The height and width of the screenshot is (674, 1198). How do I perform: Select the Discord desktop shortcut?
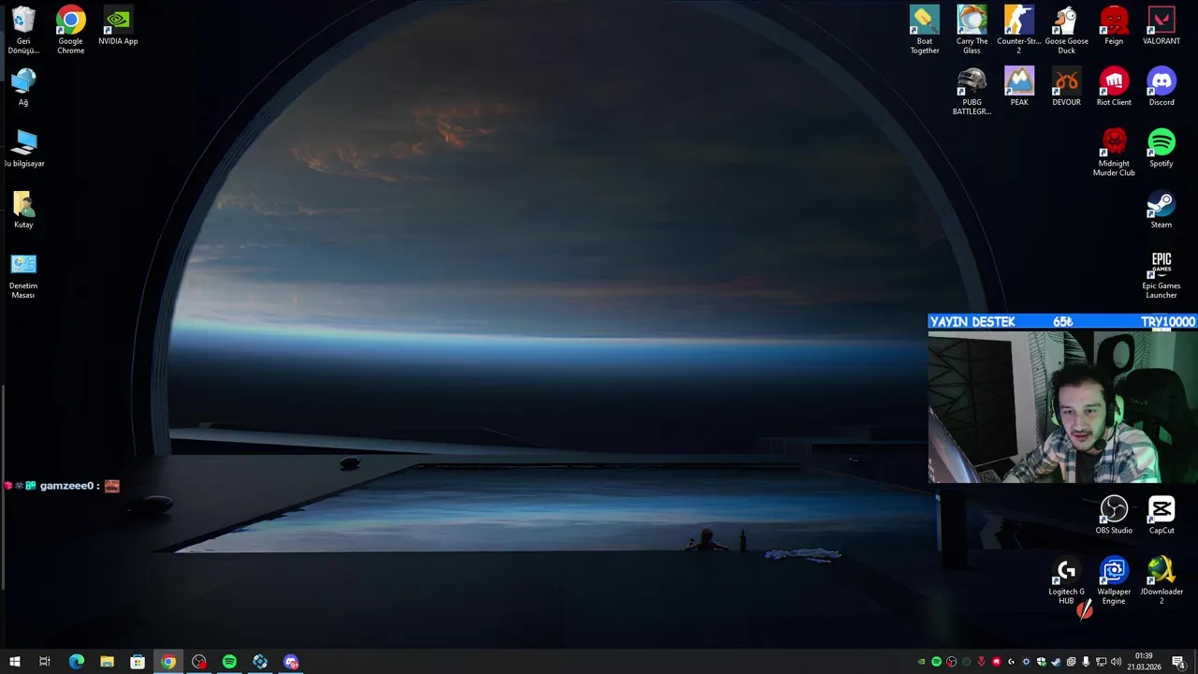(1161, 87)
